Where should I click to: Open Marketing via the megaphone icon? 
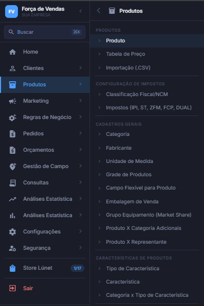(12, 101)
